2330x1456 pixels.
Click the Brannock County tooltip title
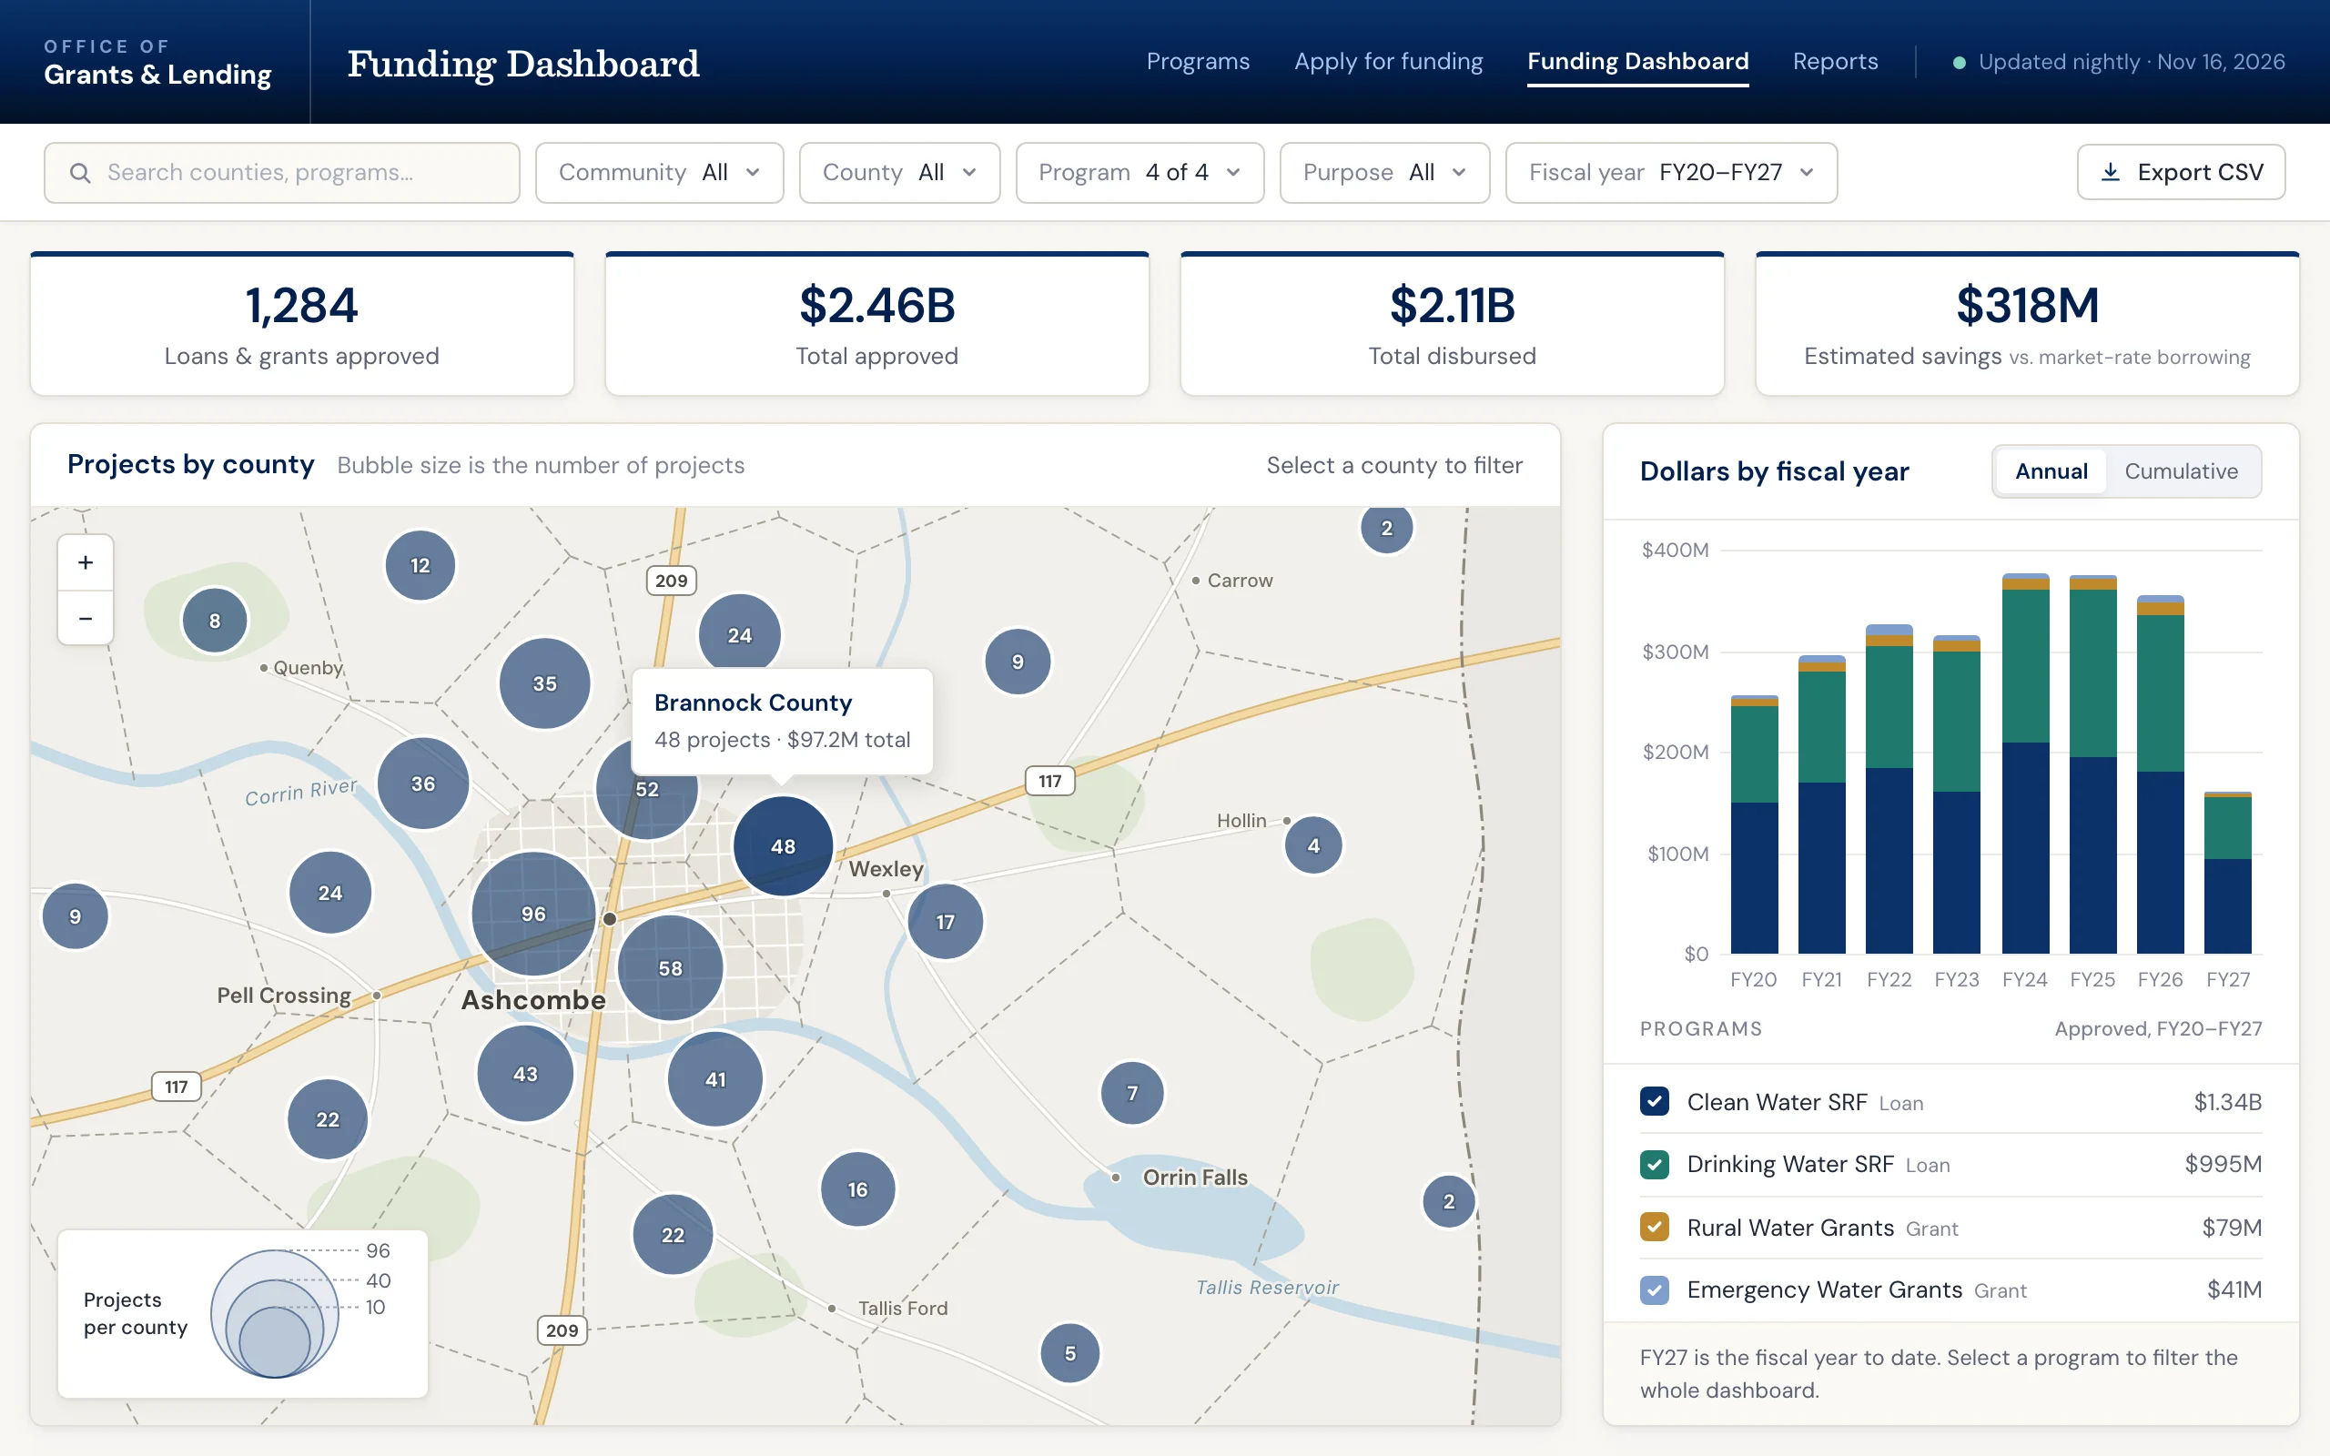click(753, 703)
